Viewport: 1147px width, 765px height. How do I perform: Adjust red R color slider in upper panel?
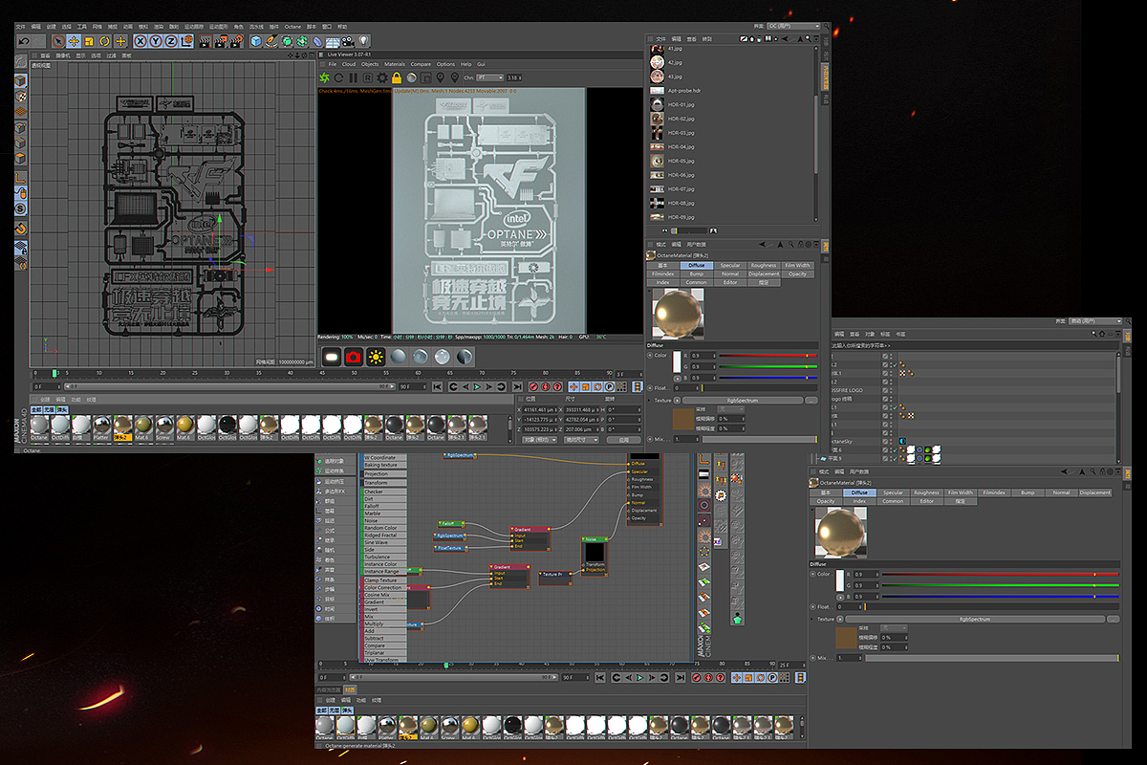pyautogui.click(x=768, y=356)
